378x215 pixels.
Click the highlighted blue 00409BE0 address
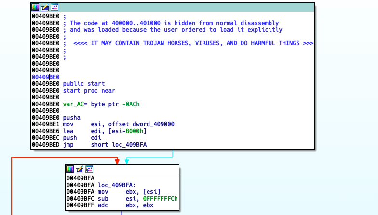[45, 77]
